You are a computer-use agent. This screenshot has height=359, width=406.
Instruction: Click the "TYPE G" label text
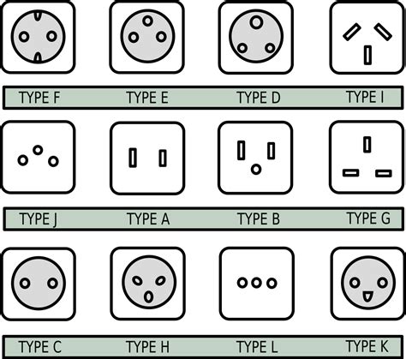pyautogui.click(x=368, y=218)
